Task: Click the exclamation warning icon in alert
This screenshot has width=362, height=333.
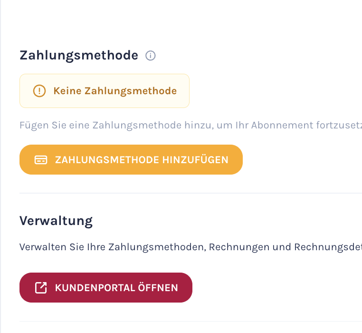Action: (x=39, y=91)
